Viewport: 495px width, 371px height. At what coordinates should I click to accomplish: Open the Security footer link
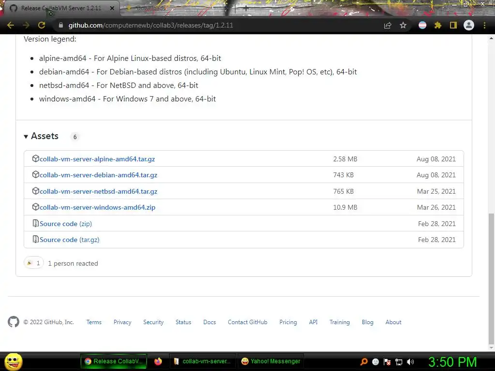coord(153,322)
